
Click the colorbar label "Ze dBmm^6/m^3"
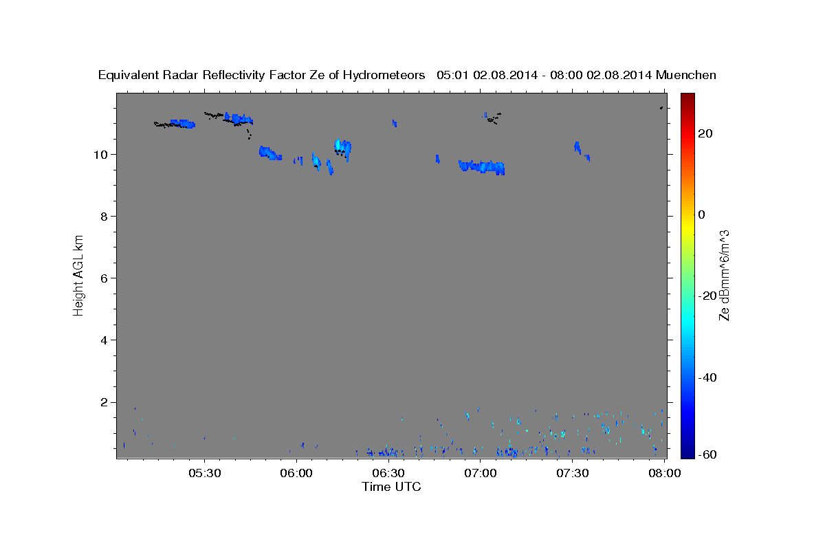[x=724, y=275]
